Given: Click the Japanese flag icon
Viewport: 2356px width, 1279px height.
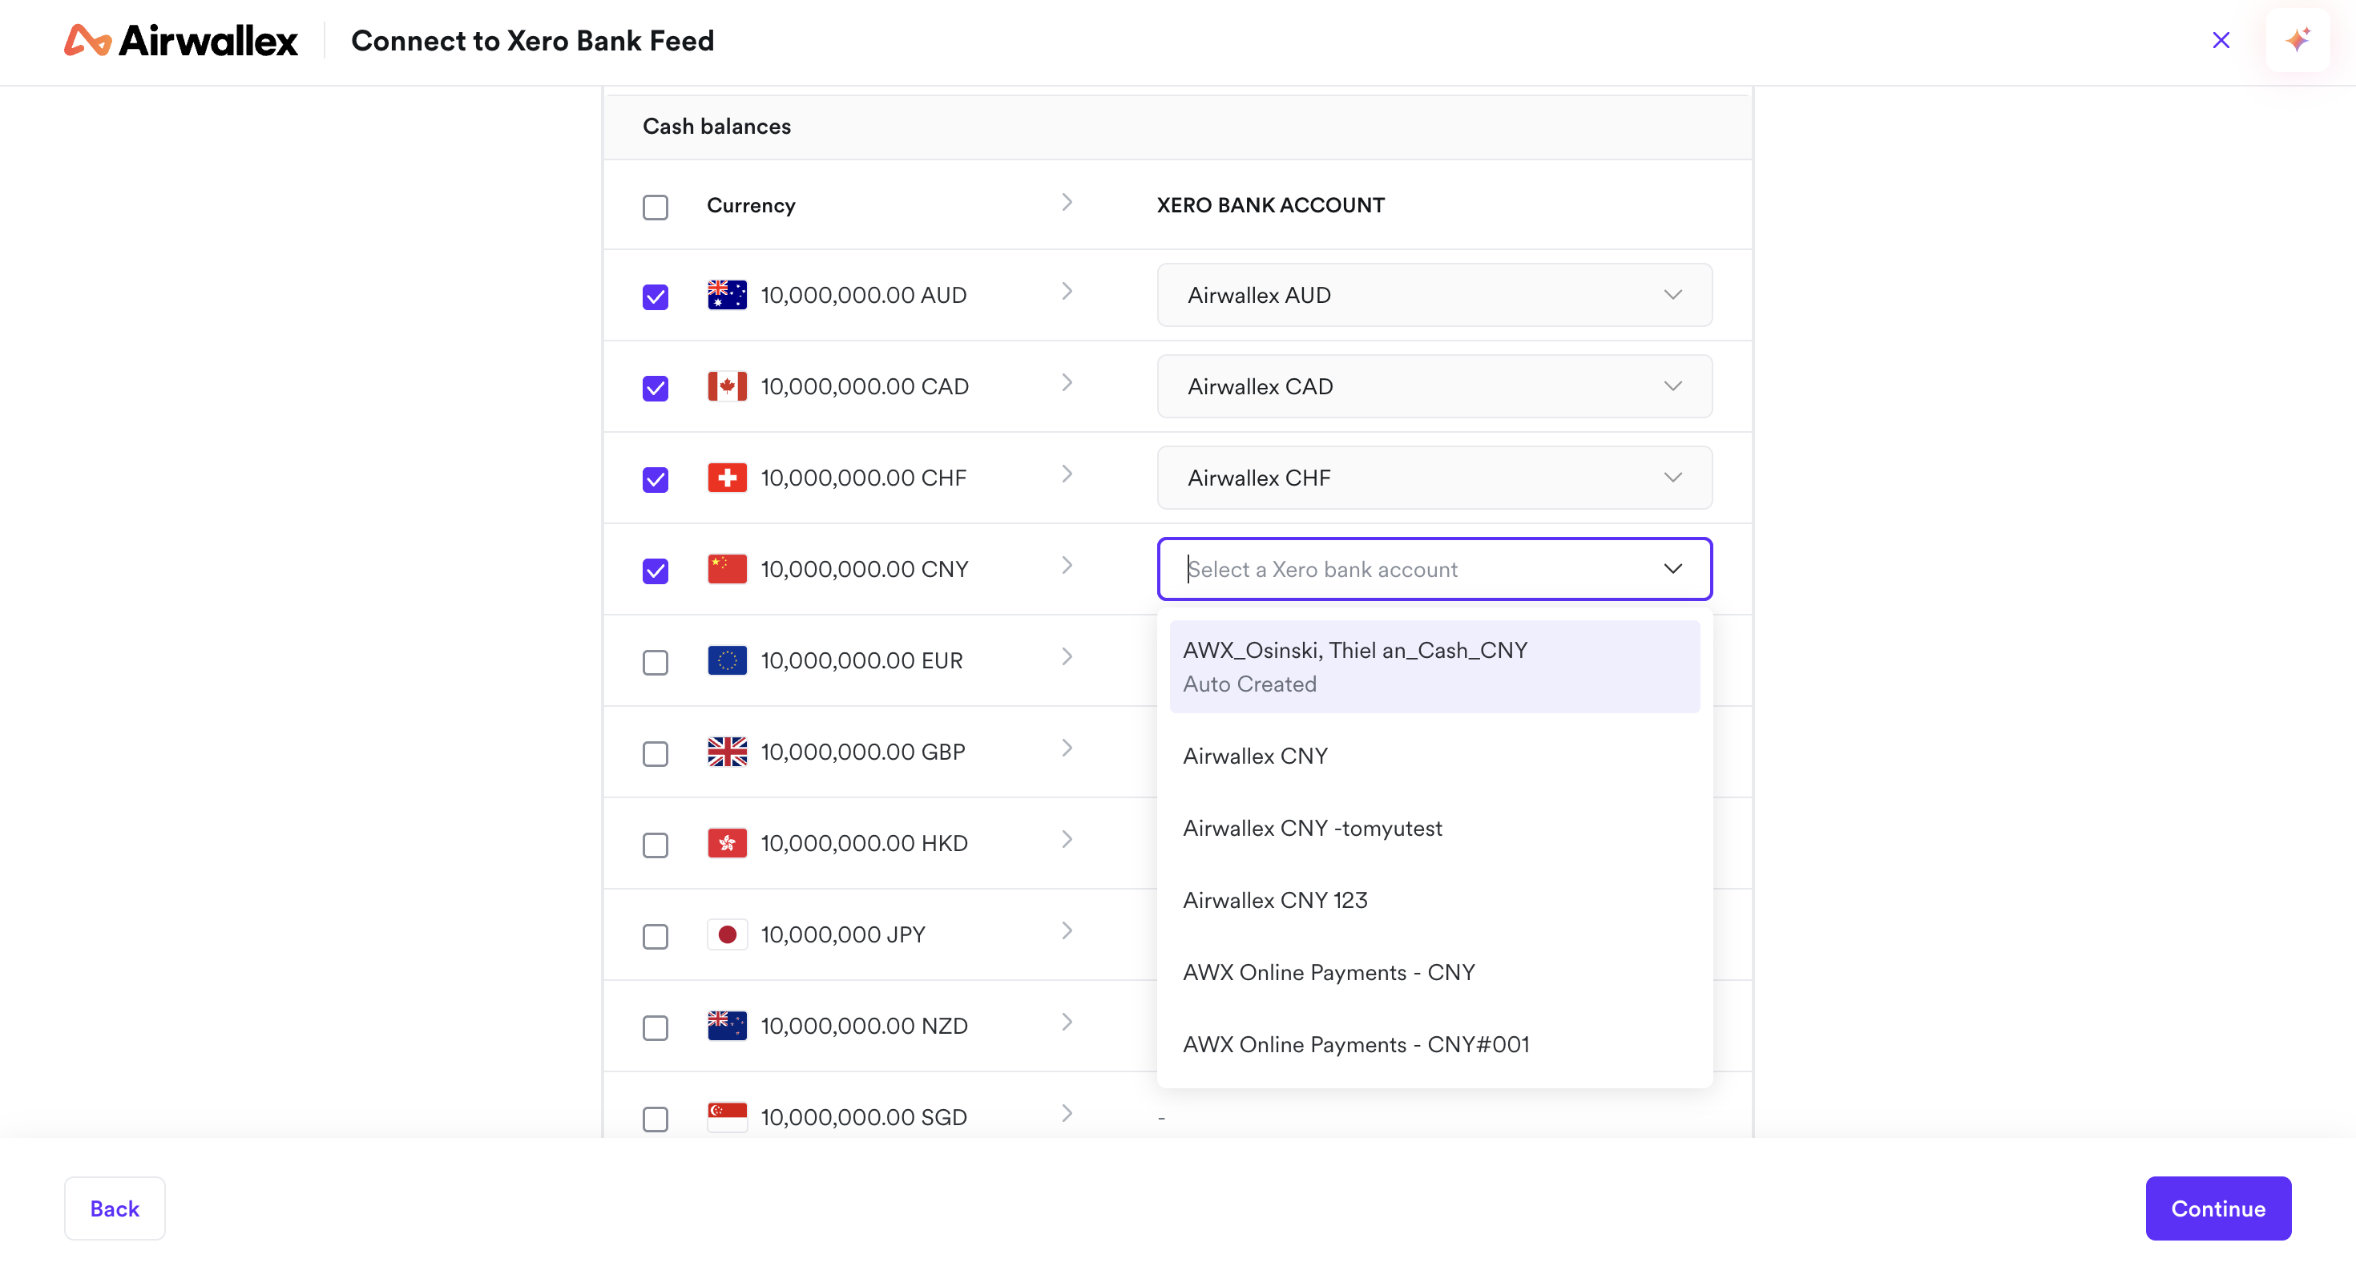Looking at the screenshot, I should 727,935.
